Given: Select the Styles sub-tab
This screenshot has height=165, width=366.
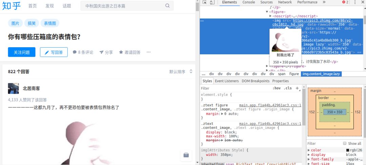Looking at the screenshot, I should pos(207,81).
